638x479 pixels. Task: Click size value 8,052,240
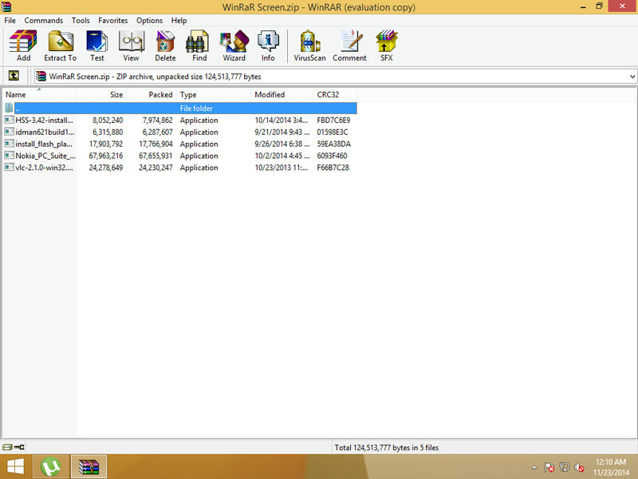108,121
